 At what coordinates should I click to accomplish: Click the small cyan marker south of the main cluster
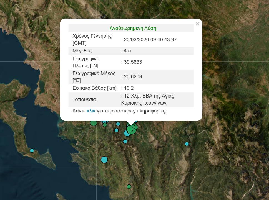125,141
